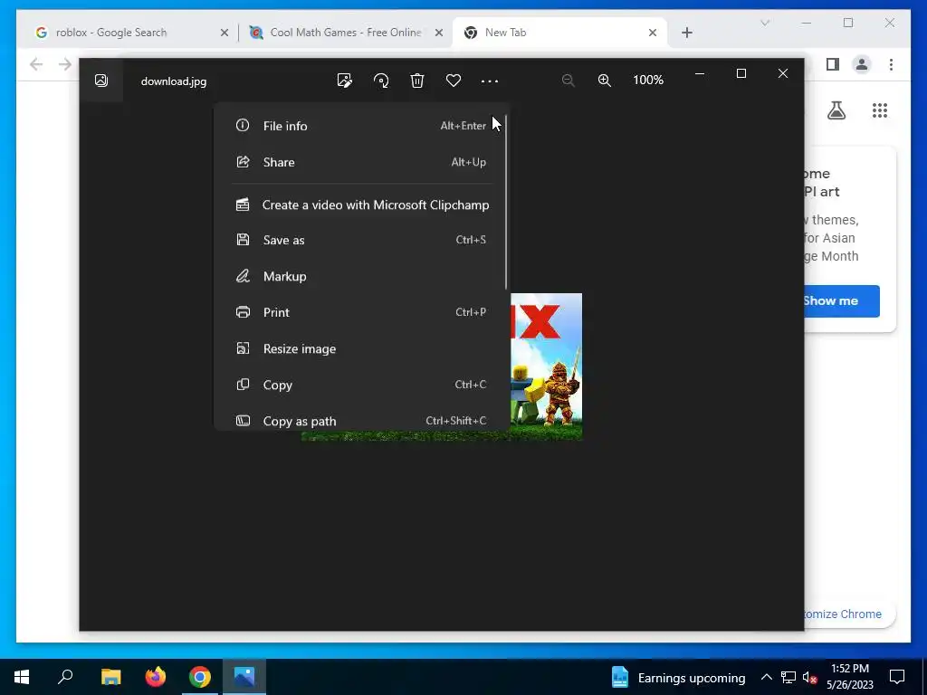Open the Windows Start menu

(22, 677)
